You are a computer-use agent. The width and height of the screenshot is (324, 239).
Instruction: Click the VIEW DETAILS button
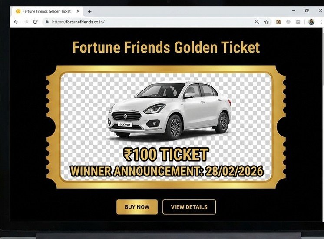(189, 207)
